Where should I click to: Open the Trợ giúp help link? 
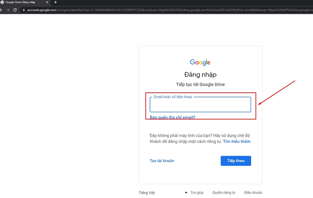pos(197,192)
